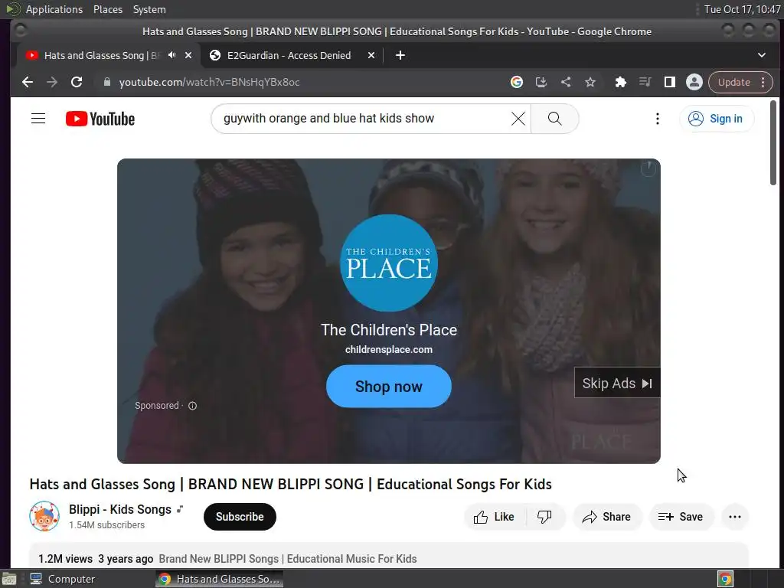This screenshot has height=588, width=784.
Task: Close the E2Guardian tab
Action: tap(371, 55)
